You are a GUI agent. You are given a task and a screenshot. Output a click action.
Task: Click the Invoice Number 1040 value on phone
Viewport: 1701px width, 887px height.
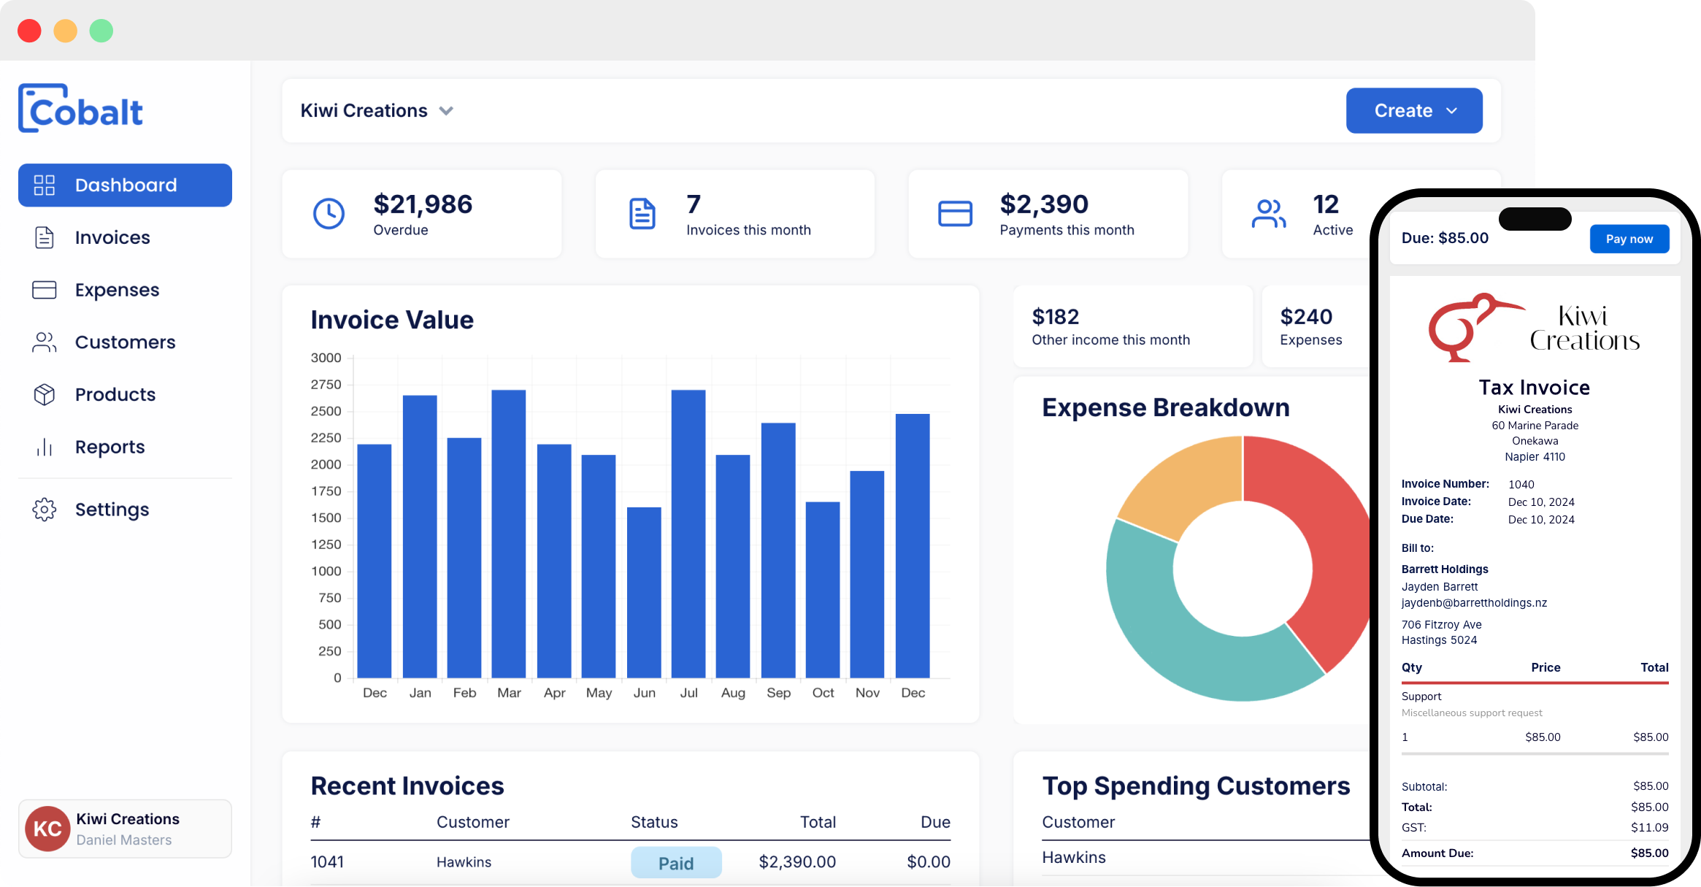pos(1521,485)
